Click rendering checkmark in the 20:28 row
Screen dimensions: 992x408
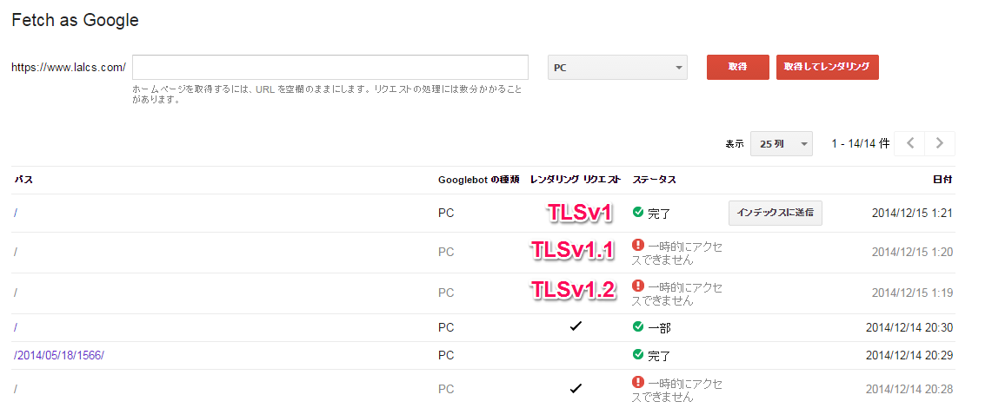575,388
